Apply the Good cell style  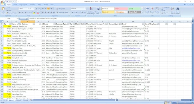134,9
